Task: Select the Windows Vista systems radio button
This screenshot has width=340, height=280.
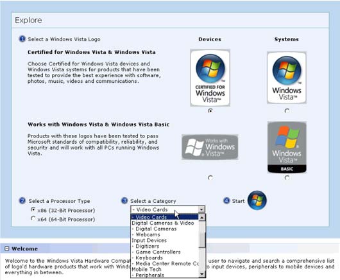Action: [287, 110]
